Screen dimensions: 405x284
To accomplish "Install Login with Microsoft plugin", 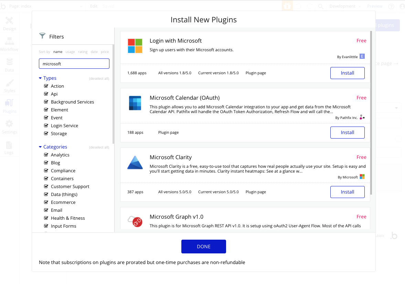I will click(348, 73).
